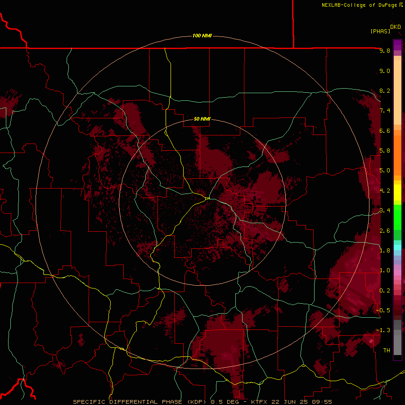Click the 1.0 value on color scale

[385, 270]
